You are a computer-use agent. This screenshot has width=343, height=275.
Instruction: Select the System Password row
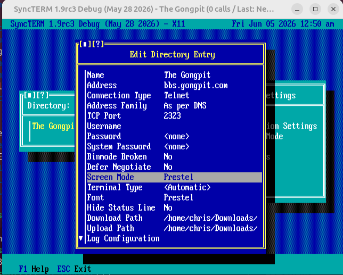pos(174,146)
